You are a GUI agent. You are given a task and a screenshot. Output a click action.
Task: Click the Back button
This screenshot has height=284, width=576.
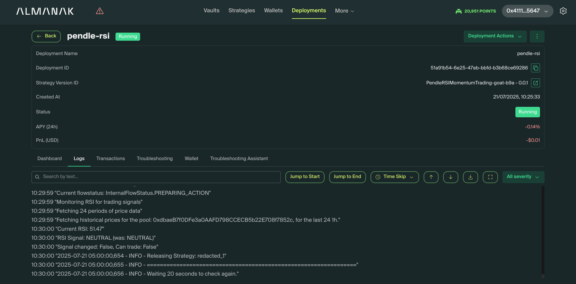46,37
